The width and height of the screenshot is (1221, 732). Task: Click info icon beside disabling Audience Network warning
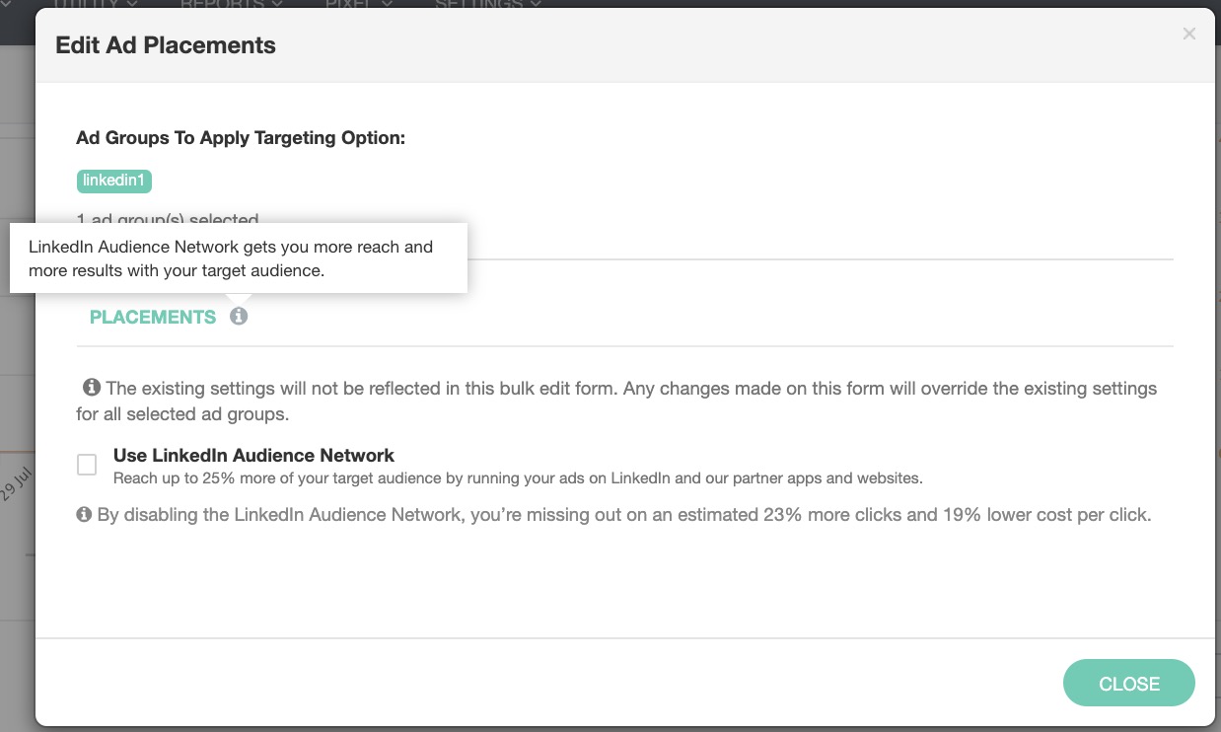(85, 515)
